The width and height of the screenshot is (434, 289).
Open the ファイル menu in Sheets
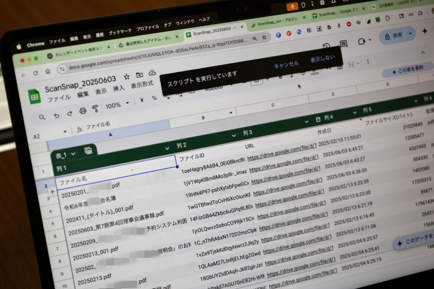[59, 98]
